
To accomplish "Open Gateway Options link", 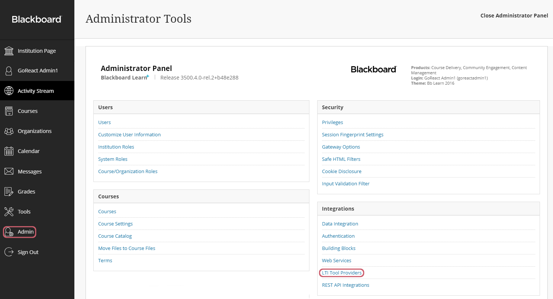I will 341,147.
